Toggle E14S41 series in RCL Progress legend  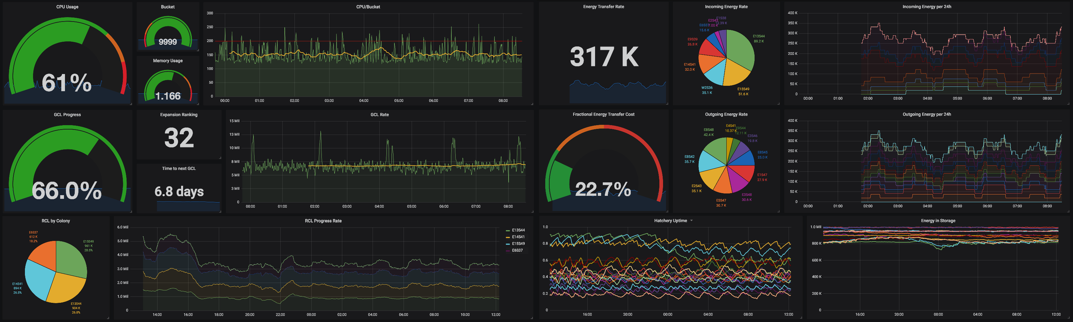coord(518,237)
